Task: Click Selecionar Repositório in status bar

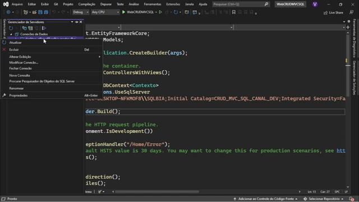Action: pos(324,199)
